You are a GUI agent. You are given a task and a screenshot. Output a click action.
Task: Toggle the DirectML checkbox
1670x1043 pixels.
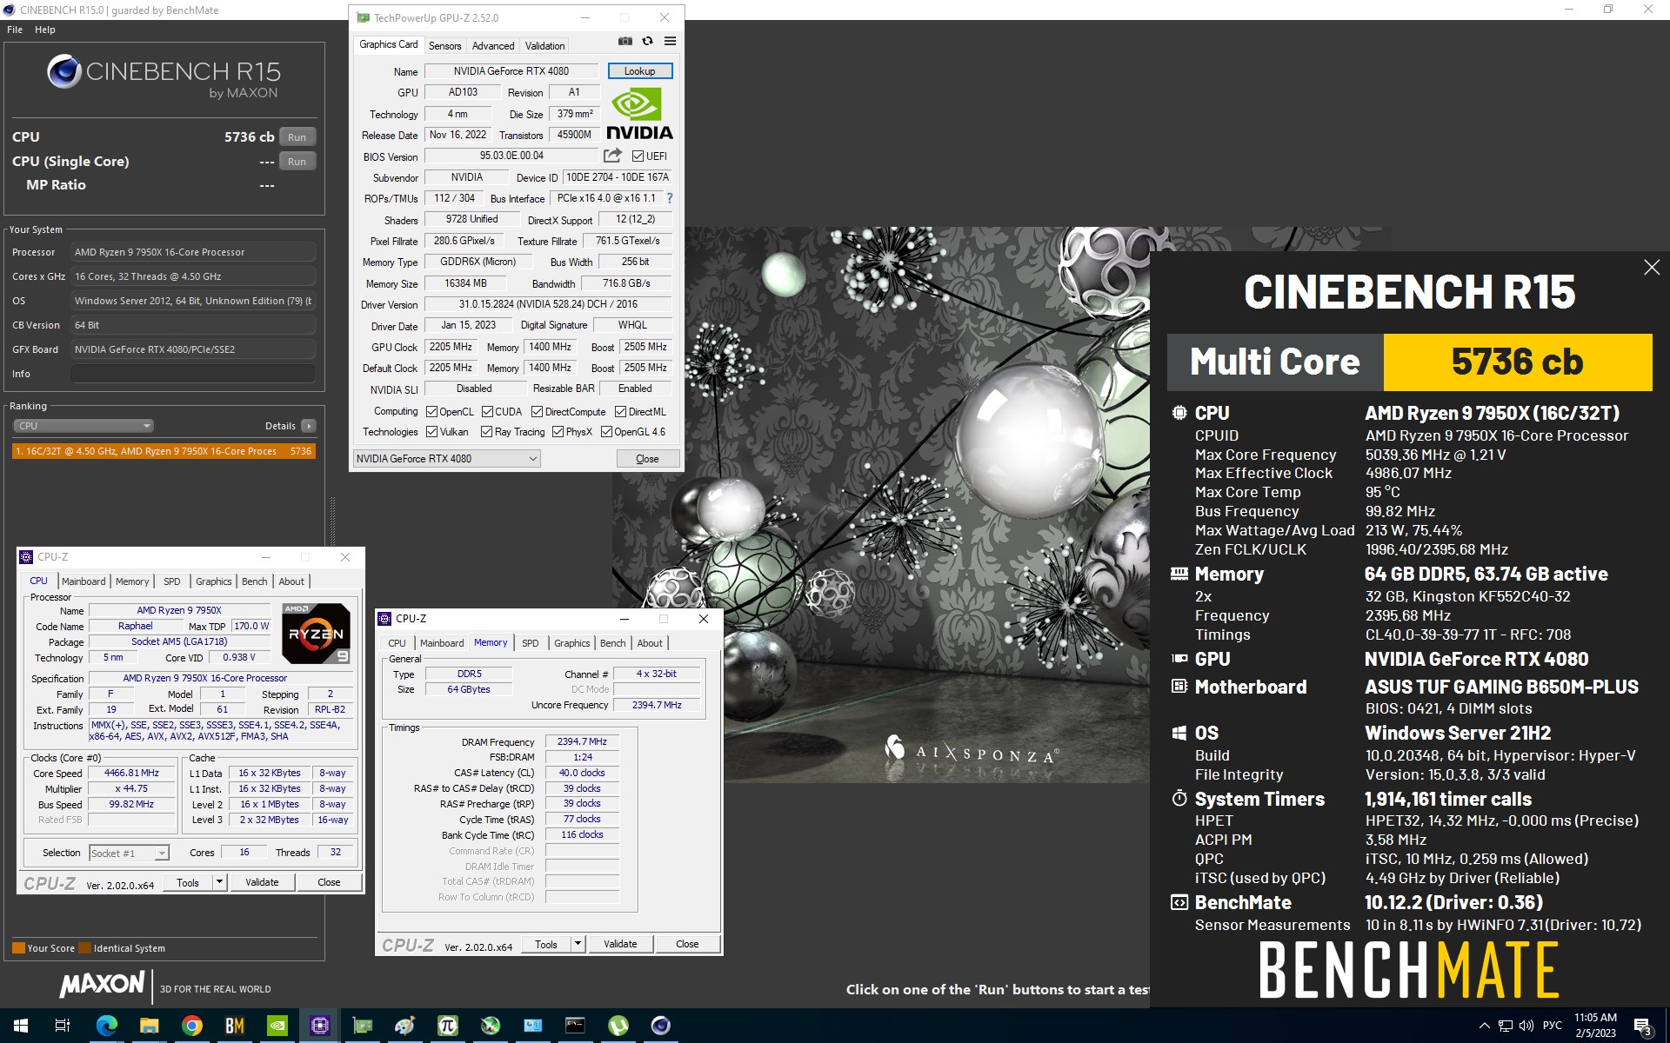coord(621,412)
